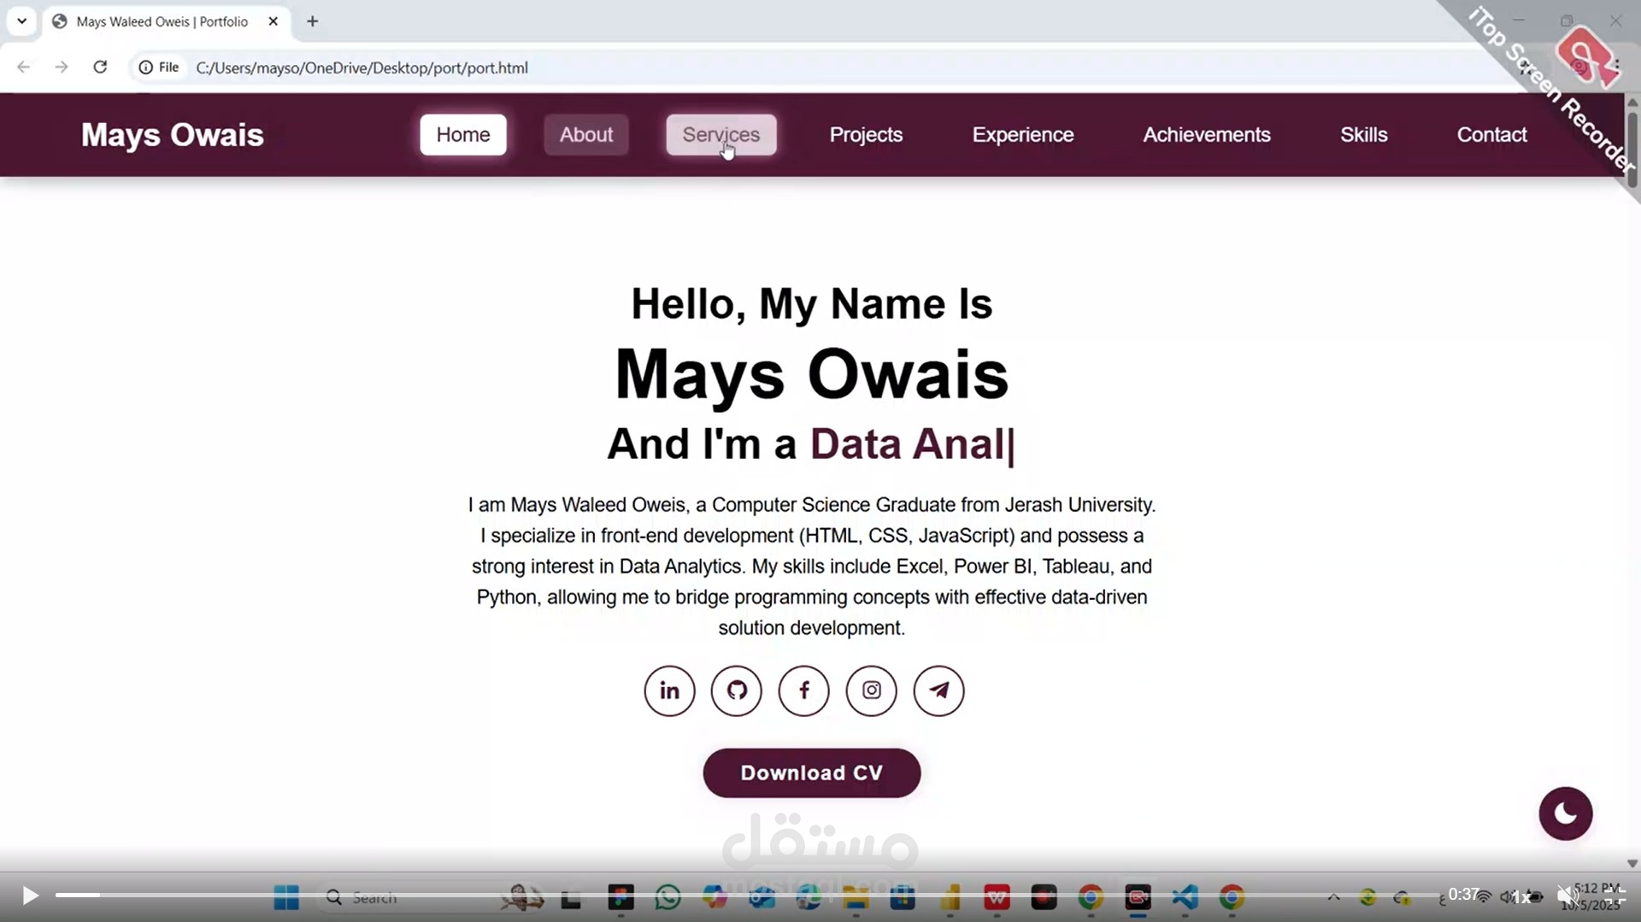Focus the address bar showing port.html
1641x922 pixels.
362,68
